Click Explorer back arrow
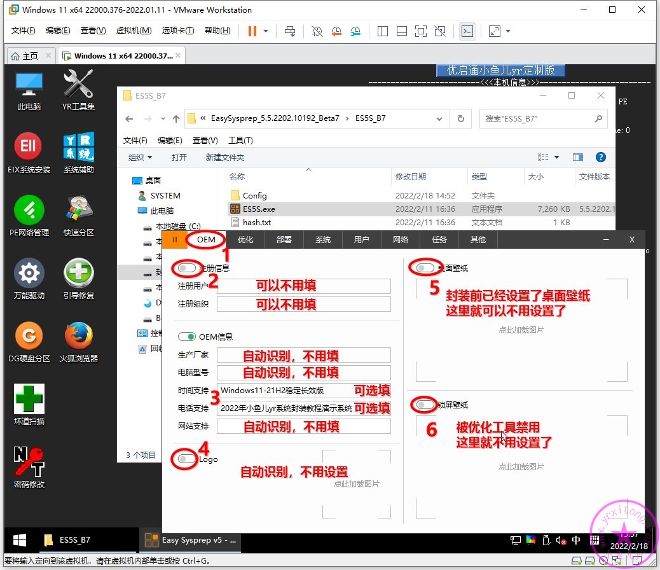The width and height of the screenshot is (660, 570). [x=129, y=119]
